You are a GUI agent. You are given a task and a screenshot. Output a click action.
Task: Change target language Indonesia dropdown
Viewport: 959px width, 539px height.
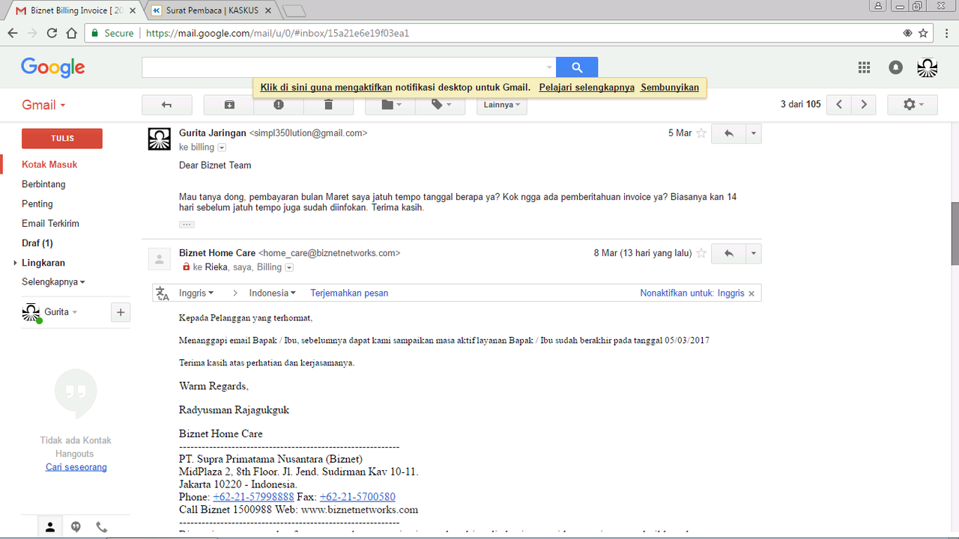(273, 293)
